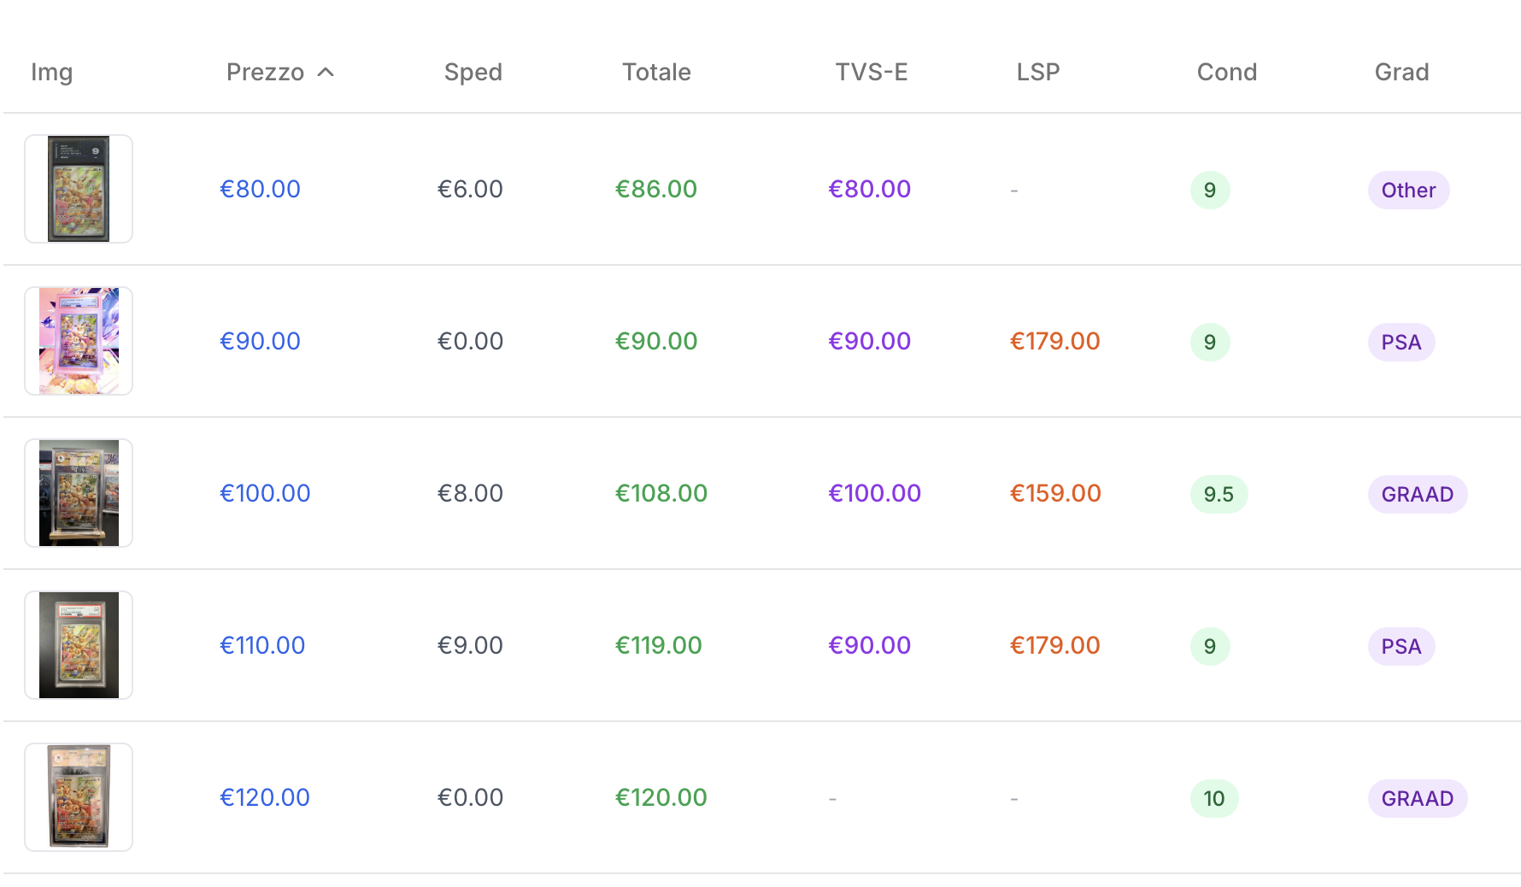Image resolution: width=1521 pixels, height=887 pixels.
Task: Open the thumbnail of the €100.00 listing
Action: pyautogui.click(x=79, y=493)
